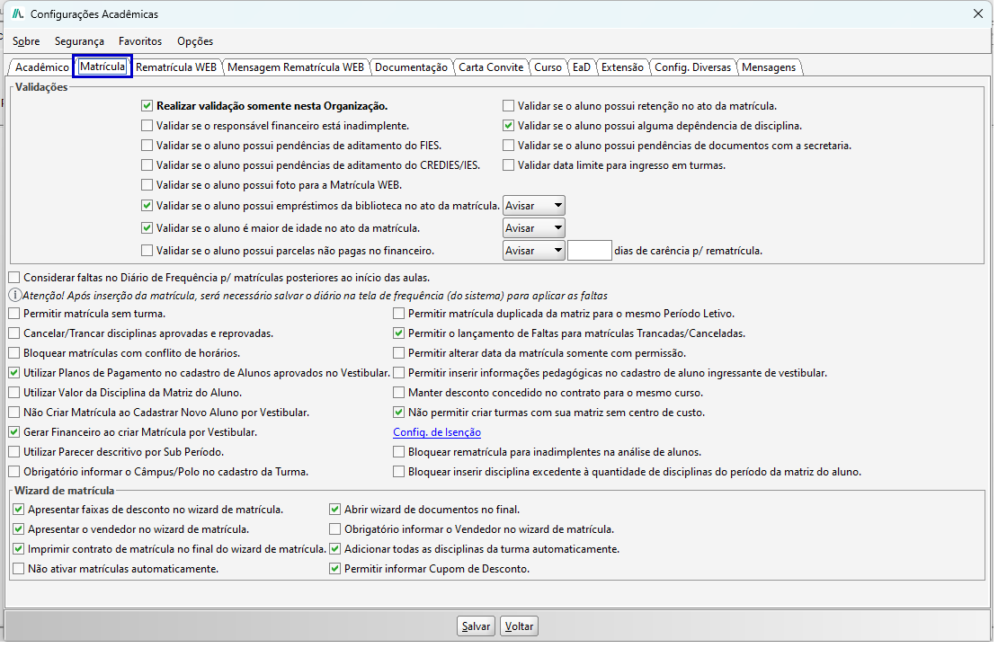The image size is (998, 648).
Task: Open the Favoritos menu
Action: pos(140,40)
